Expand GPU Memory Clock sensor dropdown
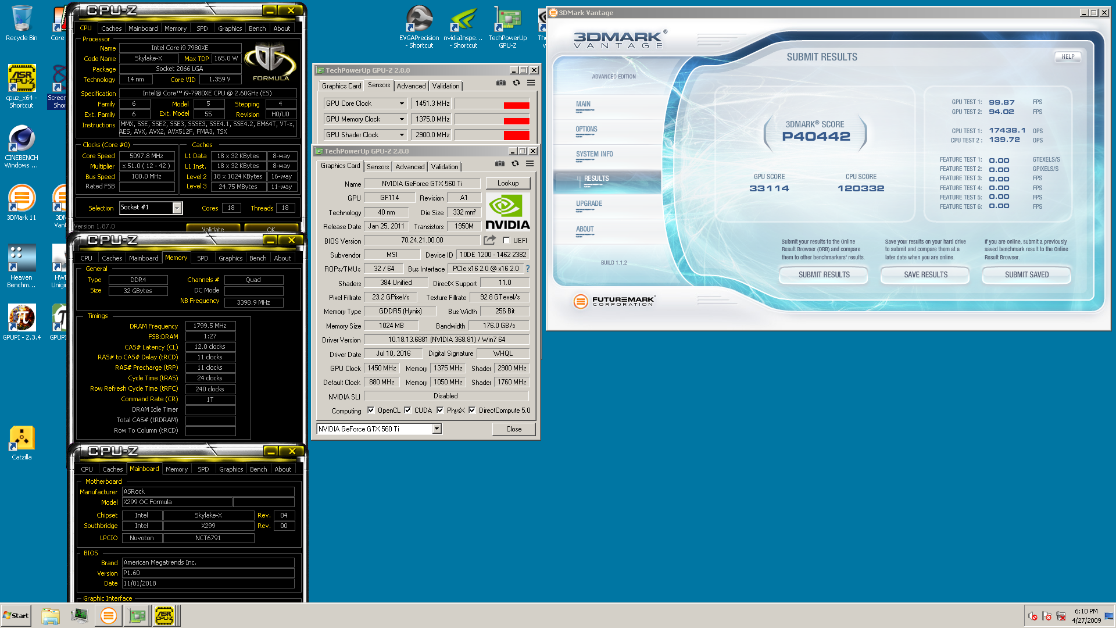Screen dimensions: 1116x628 [x=402, y=119]
